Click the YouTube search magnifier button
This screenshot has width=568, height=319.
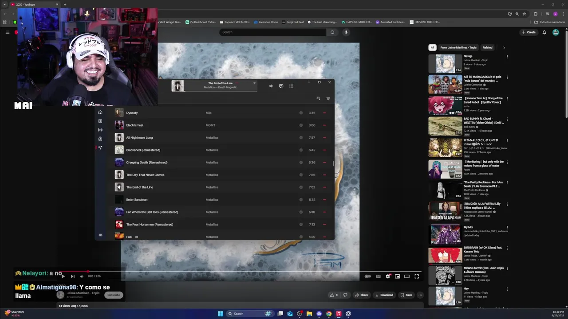[x=332, y=32]
